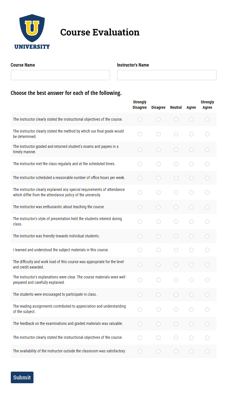The image size is (227, 394).
Task: Select Agree for grading method clearly stated
Action: point(191,134)
